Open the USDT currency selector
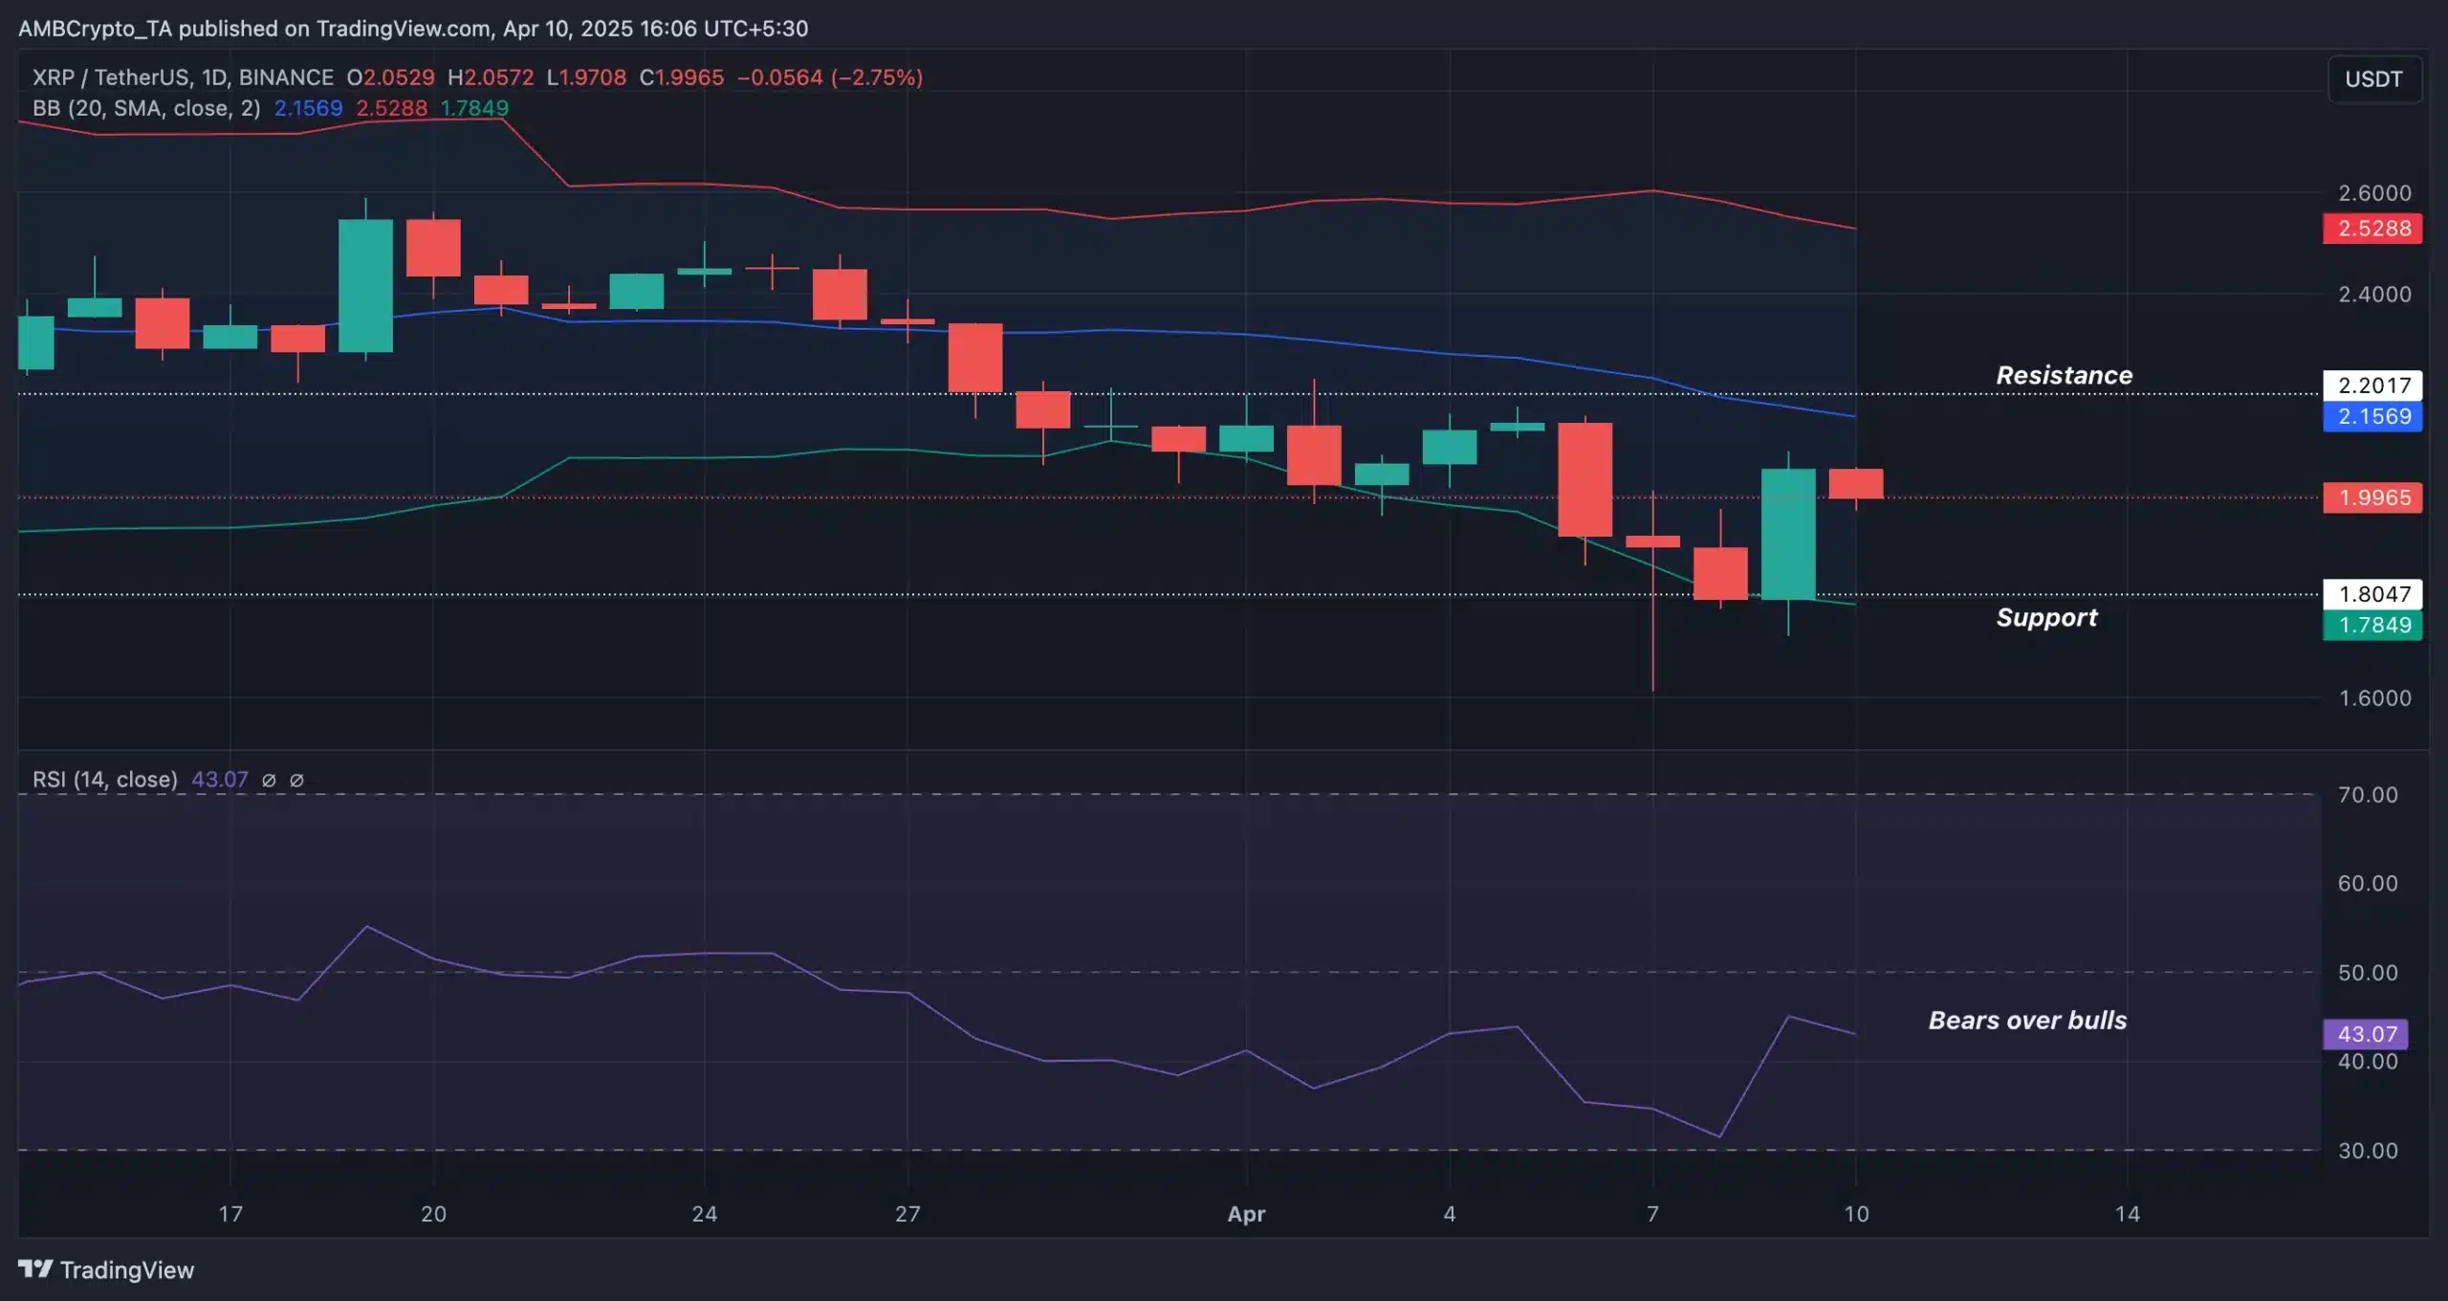The width and height of the screenshot is (2448, 1301). (x=2373, y=79)
